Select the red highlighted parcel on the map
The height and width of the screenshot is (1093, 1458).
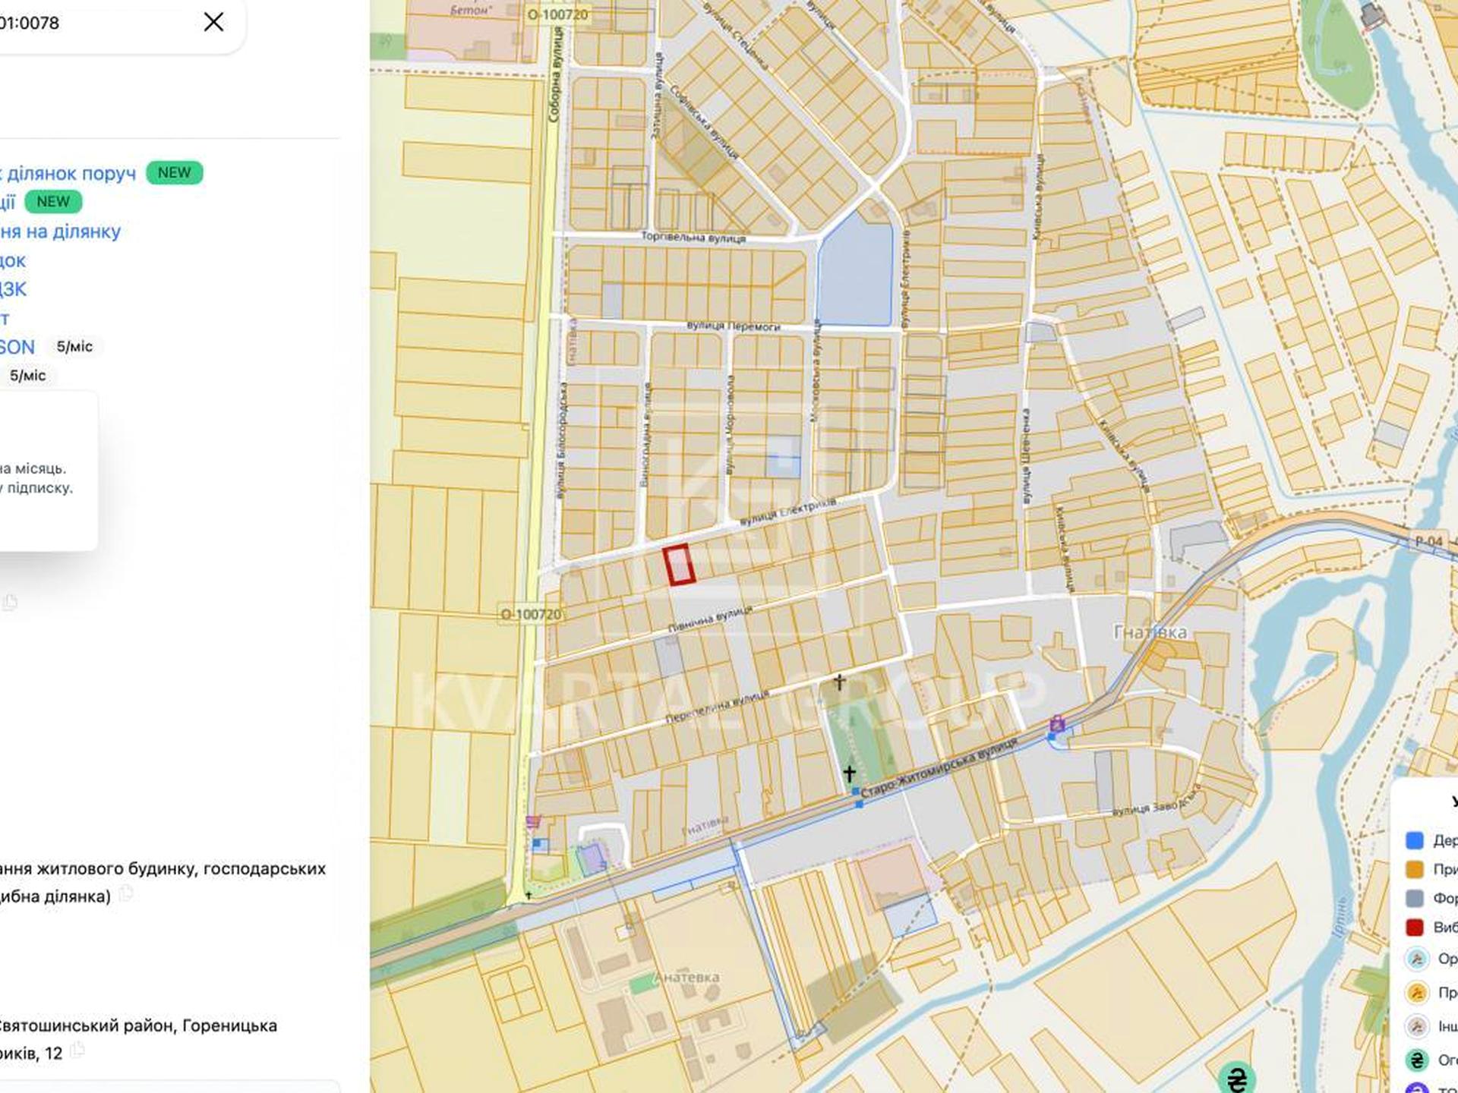pyautogui.click(x=679, y=565)
